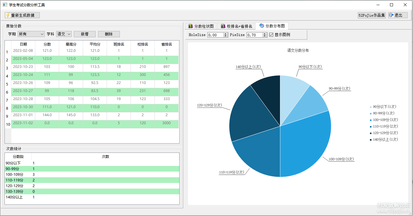The height and width of the screenshot is (216, 413).
Task: Click the 平均分 column header
Action: click(95, 44)
